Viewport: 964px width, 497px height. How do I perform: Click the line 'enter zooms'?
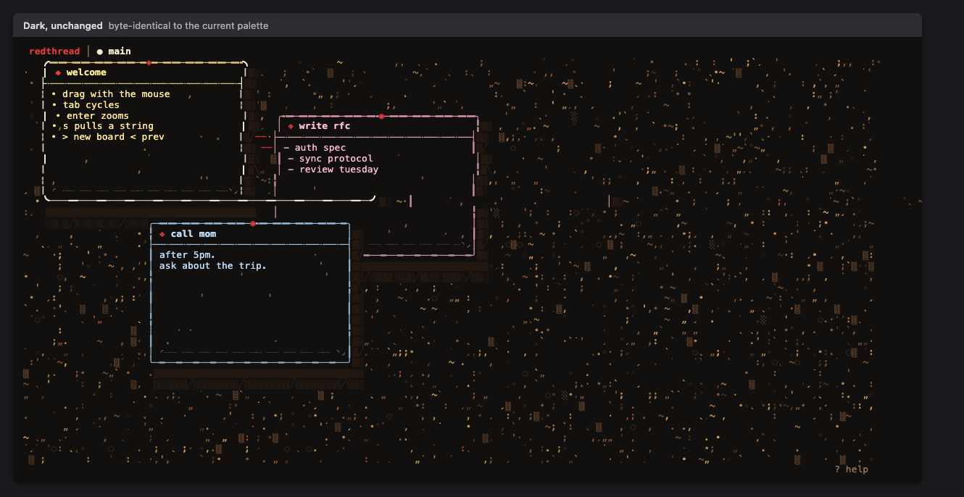click(97, 116)
